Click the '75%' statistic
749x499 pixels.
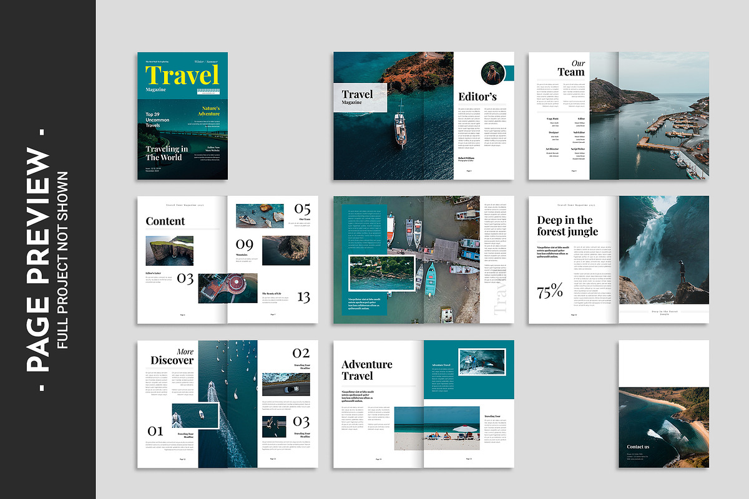click(550, 289)
